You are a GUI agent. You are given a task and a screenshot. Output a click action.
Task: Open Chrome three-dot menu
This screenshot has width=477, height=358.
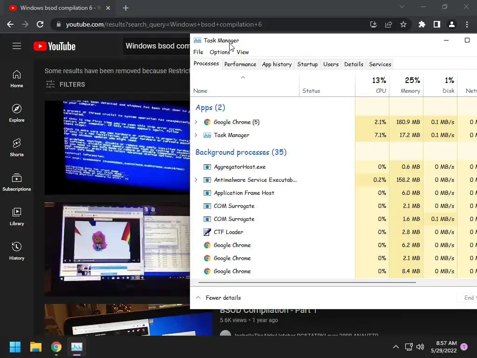pos(467,24)
